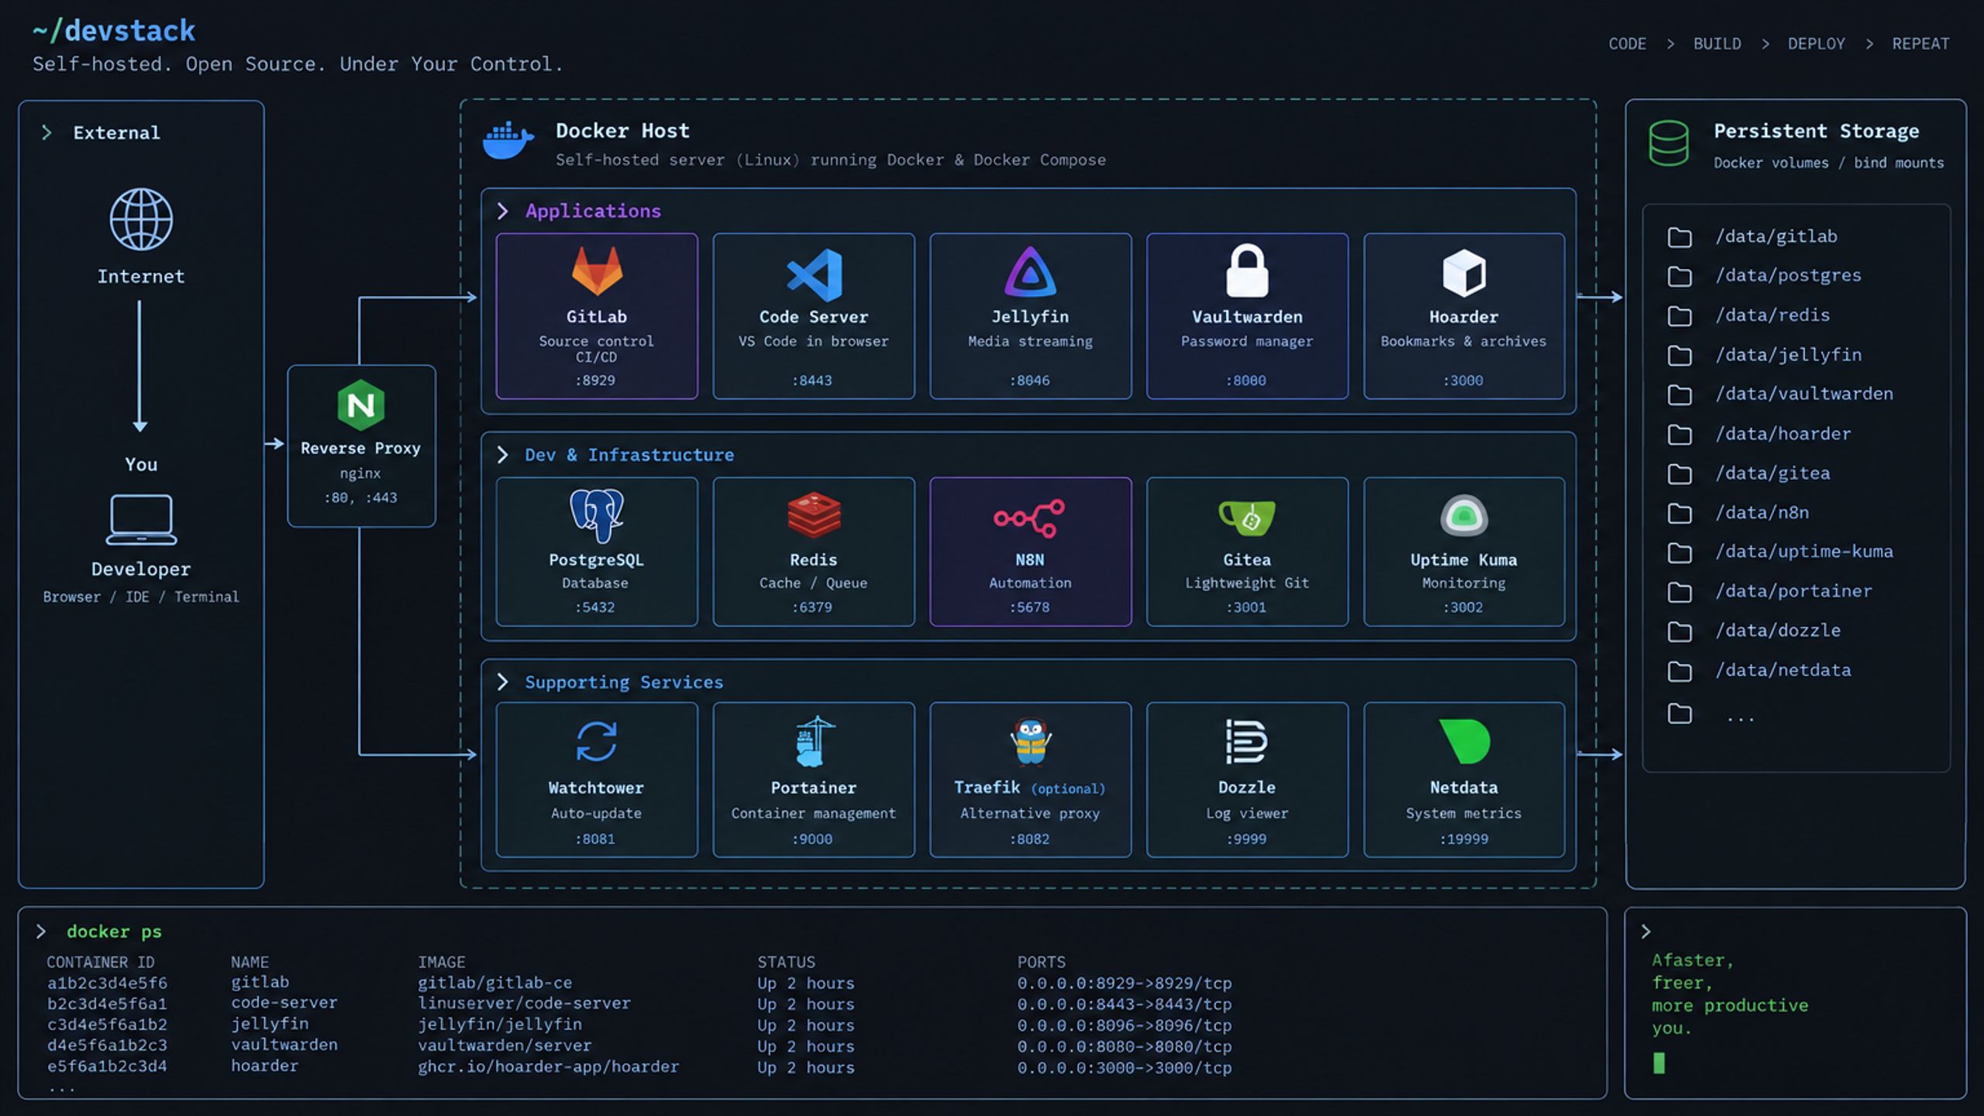The image size is (1984, 1116).
Task: Click the Traefik gopher mascot icon
Action: (x=1031, y=742)
